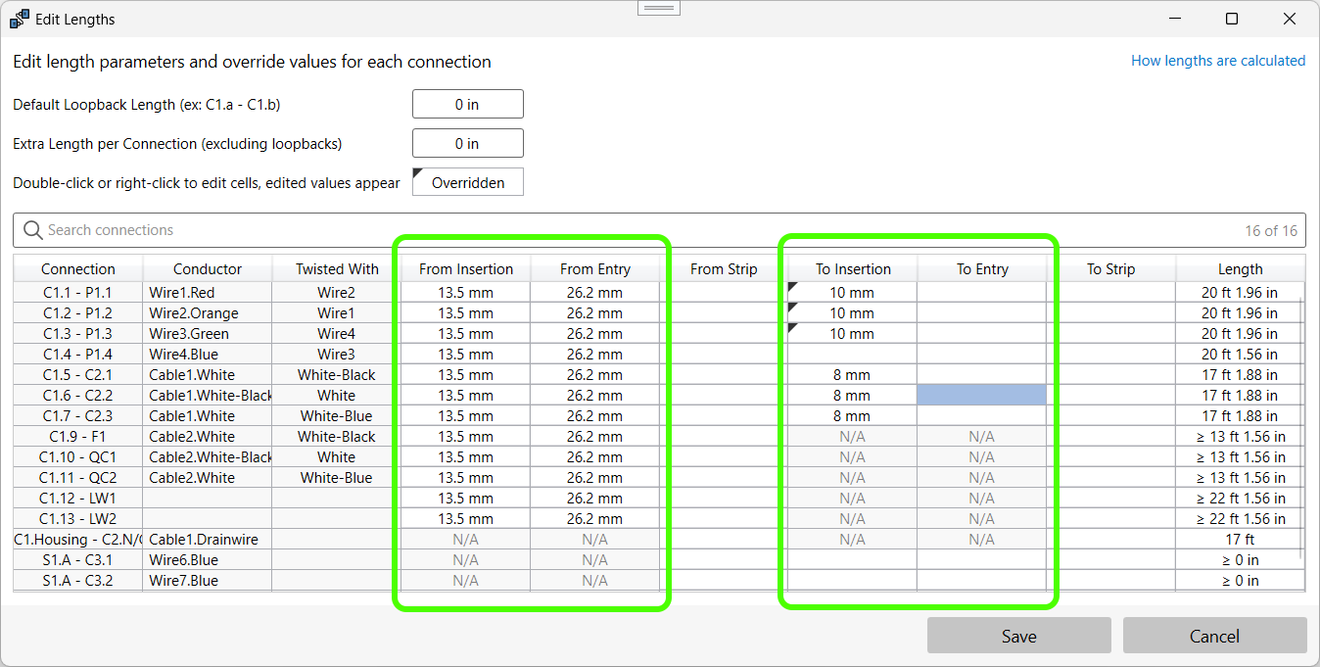The width and height of the screenshot is (1320, 667).
Task: Click the Length column header
Action: pos(1241,268)
